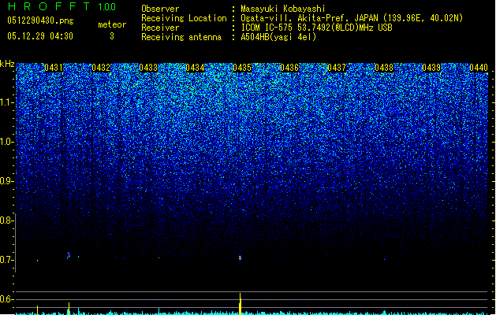The width and height of the screenshot is (496, 315).
Task: Click the 0433 time marker
Action: coord(148,68)
